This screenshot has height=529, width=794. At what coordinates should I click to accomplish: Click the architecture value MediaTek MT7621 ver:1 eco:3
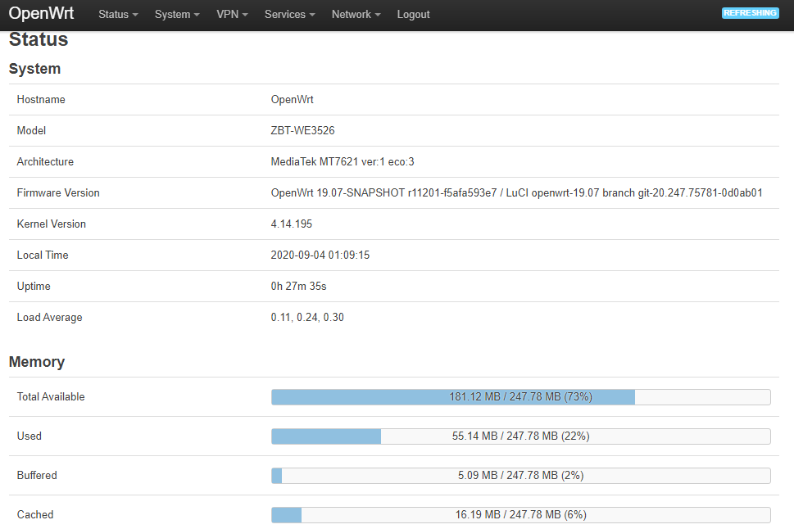pos(343,162)
